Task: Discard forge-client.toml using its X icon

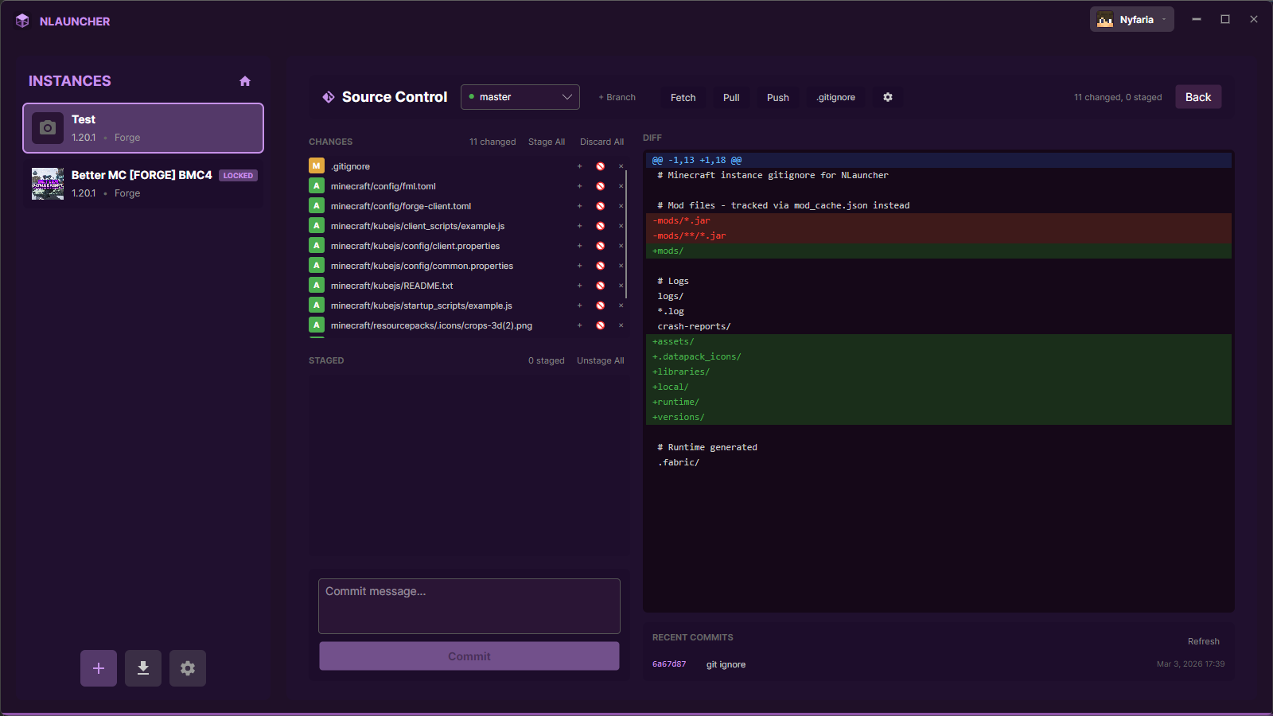Action: pyautogui.click(x=621, y=206)
